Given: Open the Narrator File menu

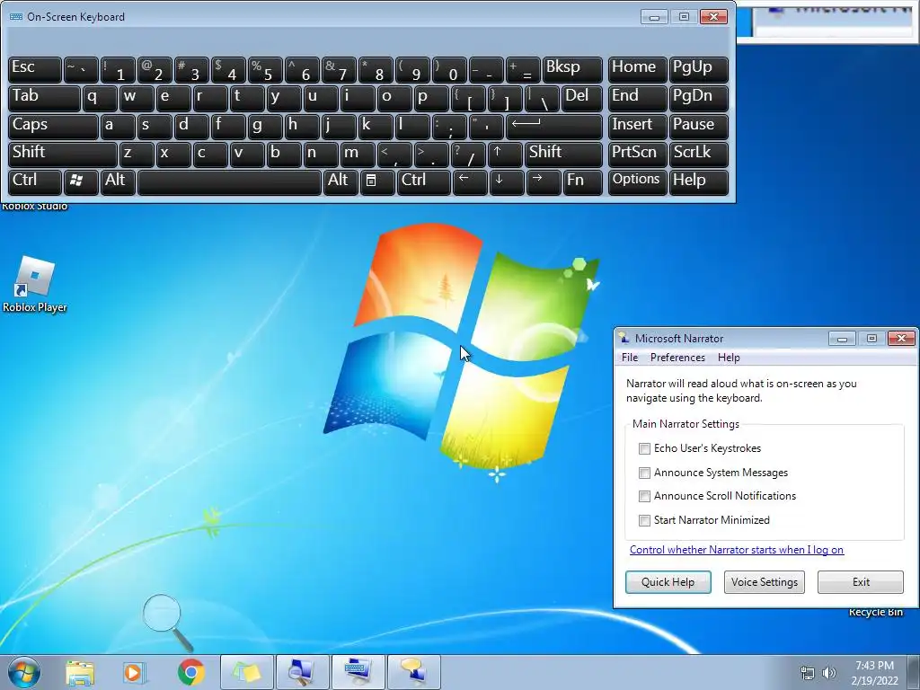Looking at the screenshot, I should coord(630,358).
